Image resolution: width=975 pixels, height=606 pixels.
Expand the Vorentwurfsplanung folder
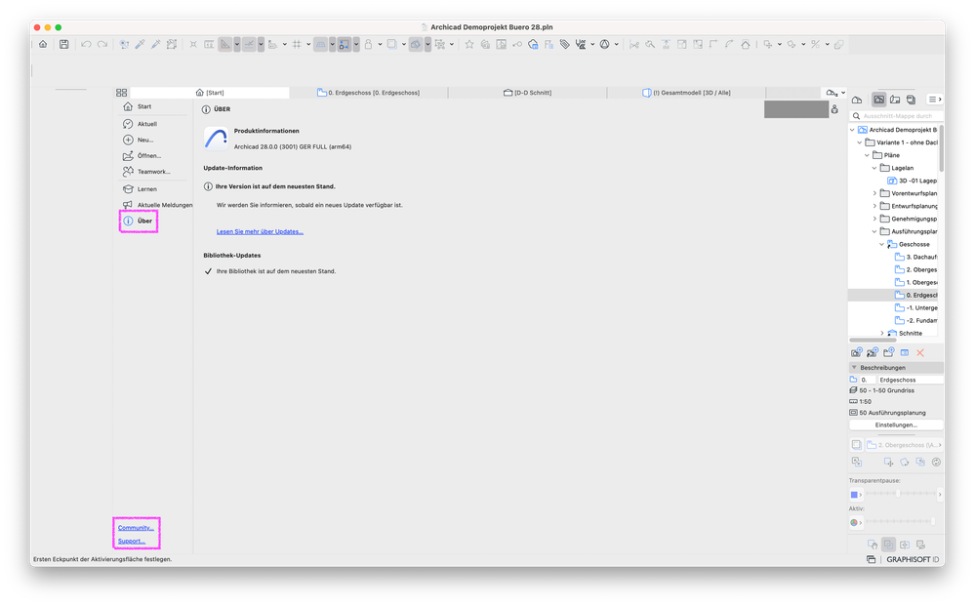click(x=874, y=193)
